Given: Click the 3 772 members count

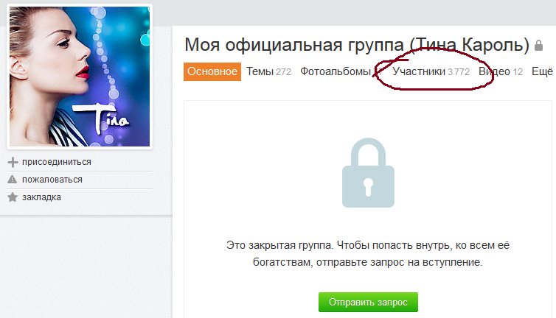Looking at the screenshot, I should [x=459, y=72].
